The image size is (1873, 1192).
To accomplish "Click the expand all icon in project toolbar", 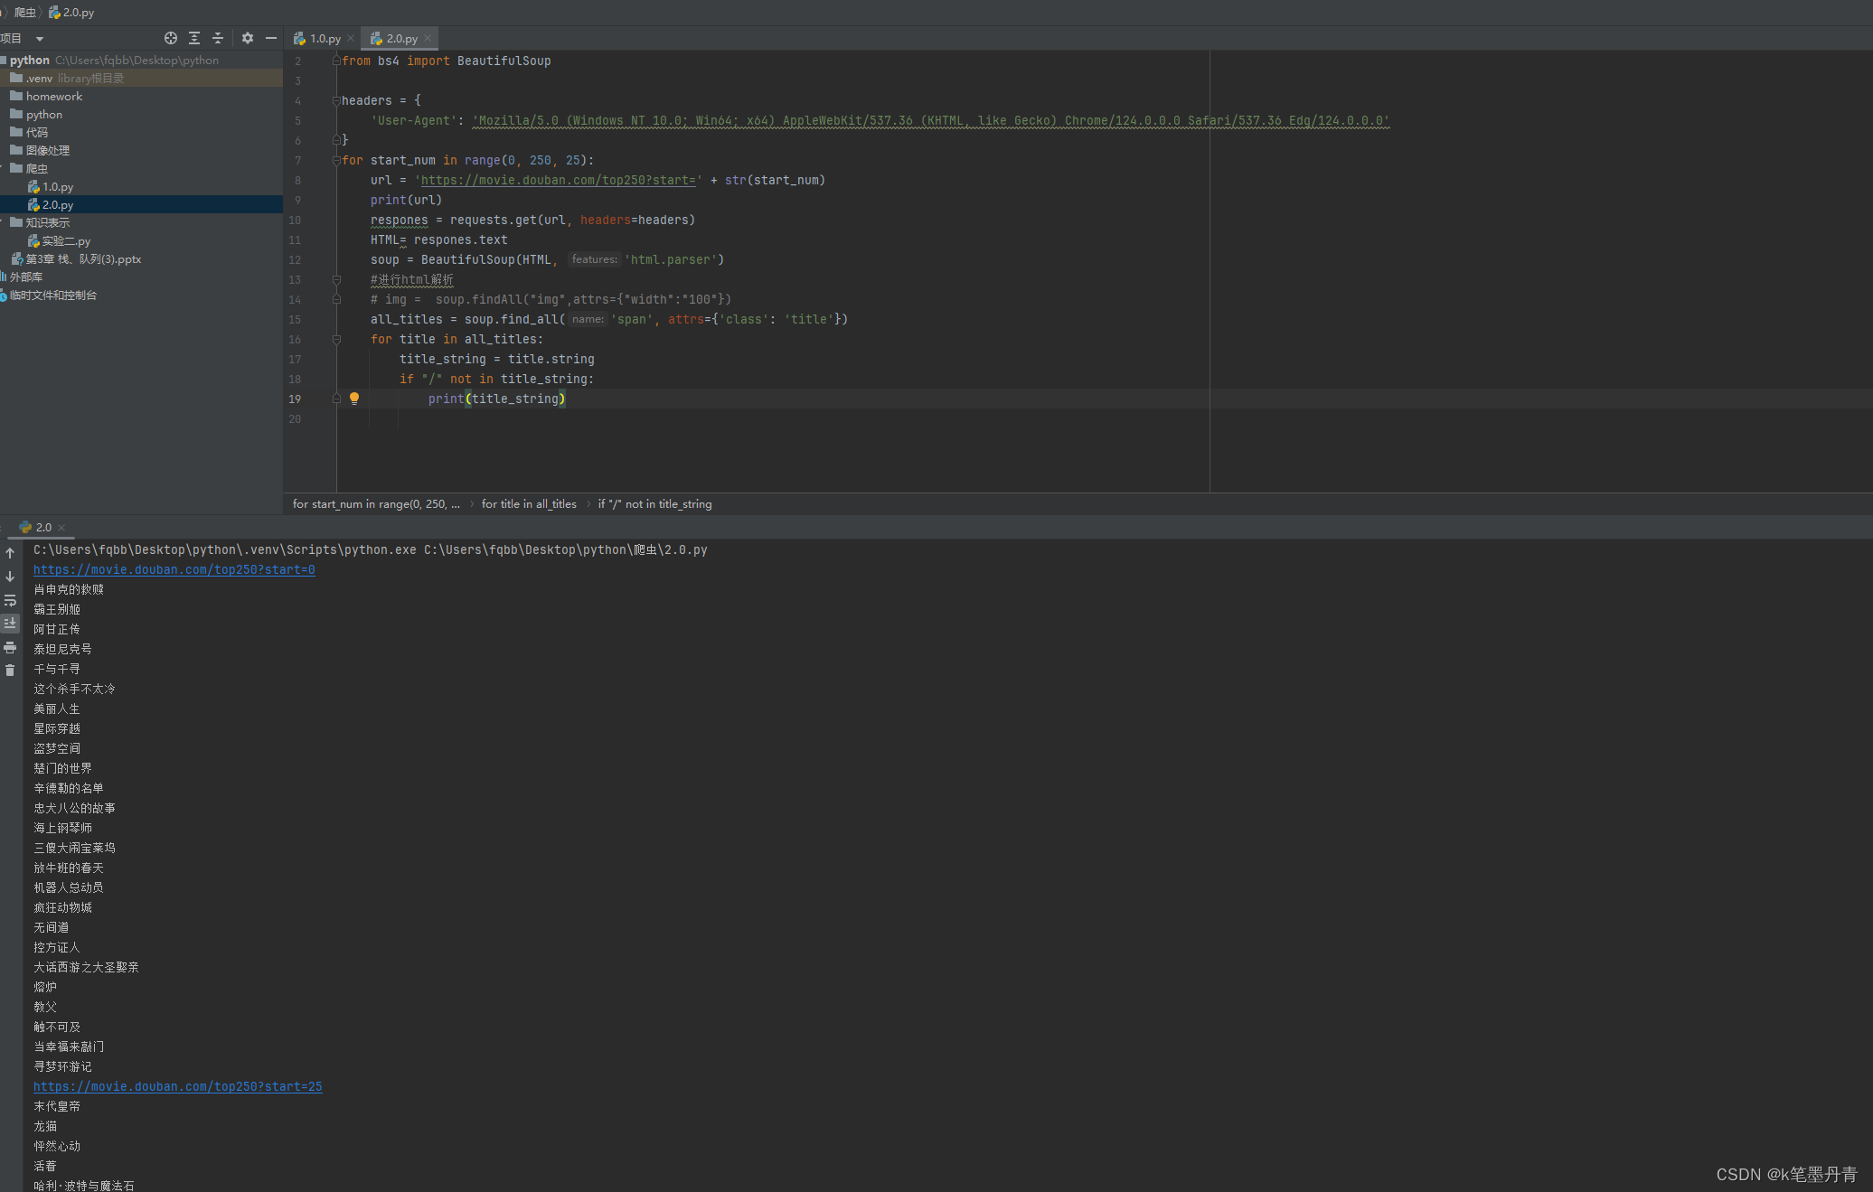I will coord(194,38).
